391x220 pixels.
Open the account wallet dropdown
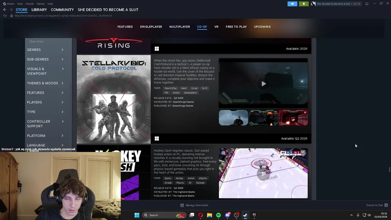(338, 4)
